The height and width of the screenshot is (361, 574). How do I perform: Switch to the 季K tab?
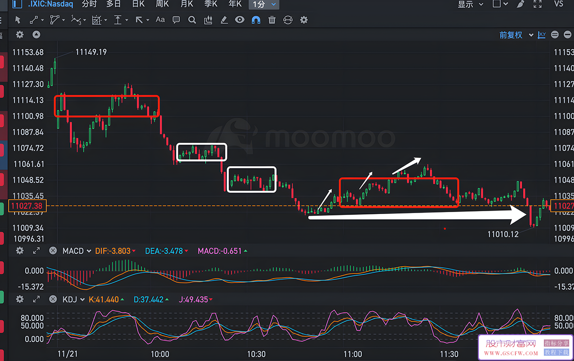(211, 4)
